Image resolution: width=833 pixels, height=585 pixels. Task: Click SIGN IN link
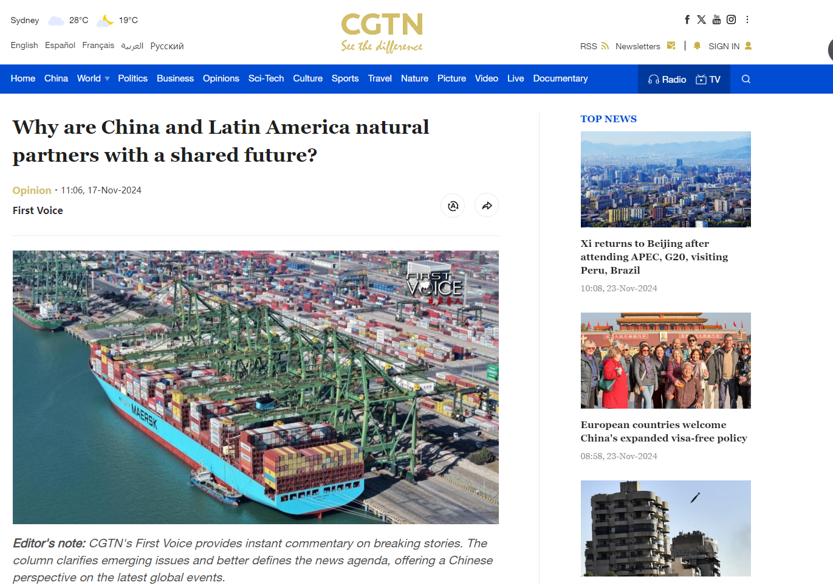click(x=724, y=46)
